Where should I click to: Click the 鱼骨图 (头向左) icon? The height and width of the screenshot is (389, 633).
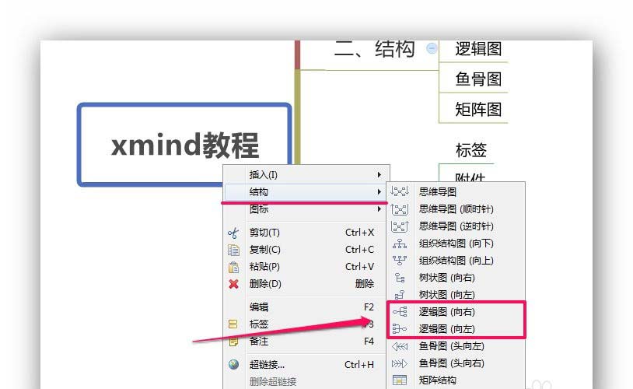click(400, 346)
